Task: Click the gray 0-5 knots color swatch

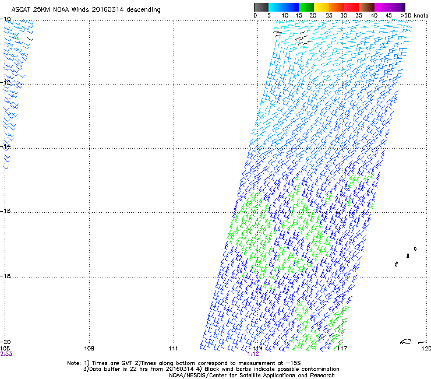Action: click(x=261, y=7)
